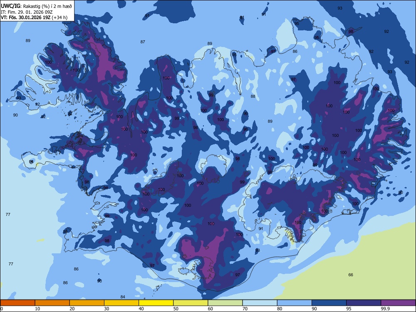Select the '88' humidity value on the map
This screenshot has height=312, width=416.
pyautogui.click(x=253, y=97)
